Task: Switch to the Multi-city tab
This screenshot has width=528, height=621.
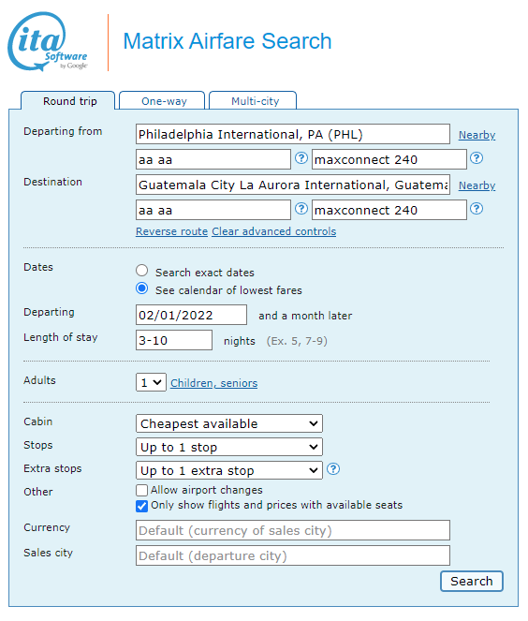Action: coord(253,100)
